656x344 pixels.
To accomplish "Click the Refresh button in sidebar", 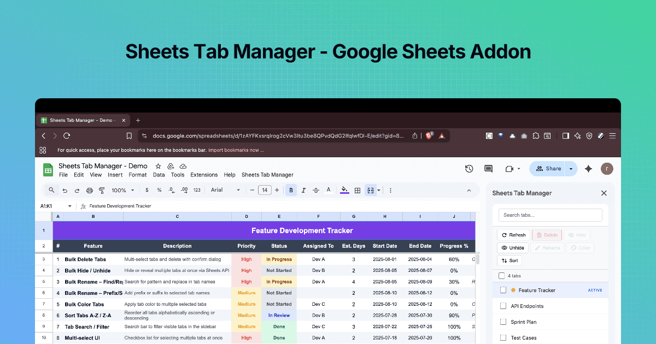I will pyautogui.click(x=513, y=235).
